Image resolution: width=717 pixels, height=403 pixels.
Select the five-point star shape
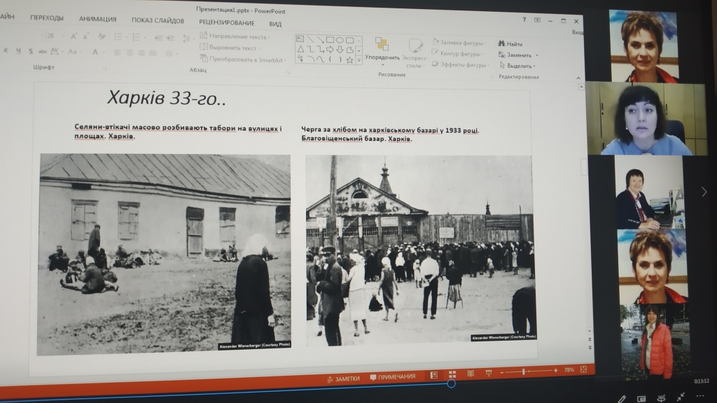coord(350,60)
